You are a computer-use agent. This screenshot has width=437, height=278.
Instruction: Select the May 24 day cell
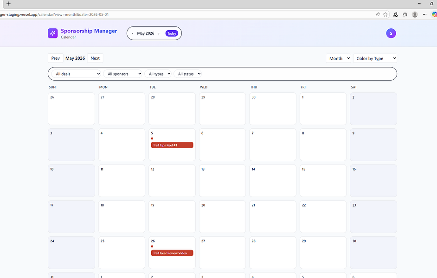[71, 253]
